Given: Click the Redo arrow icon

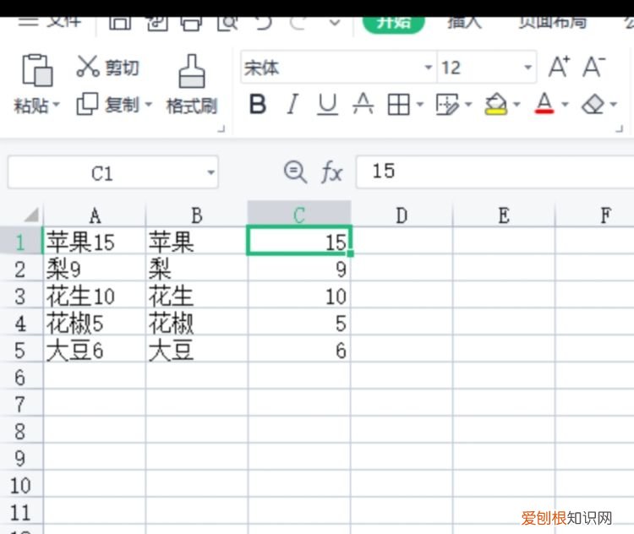Looking at the screenshot, I should click(x=298, y=23).
